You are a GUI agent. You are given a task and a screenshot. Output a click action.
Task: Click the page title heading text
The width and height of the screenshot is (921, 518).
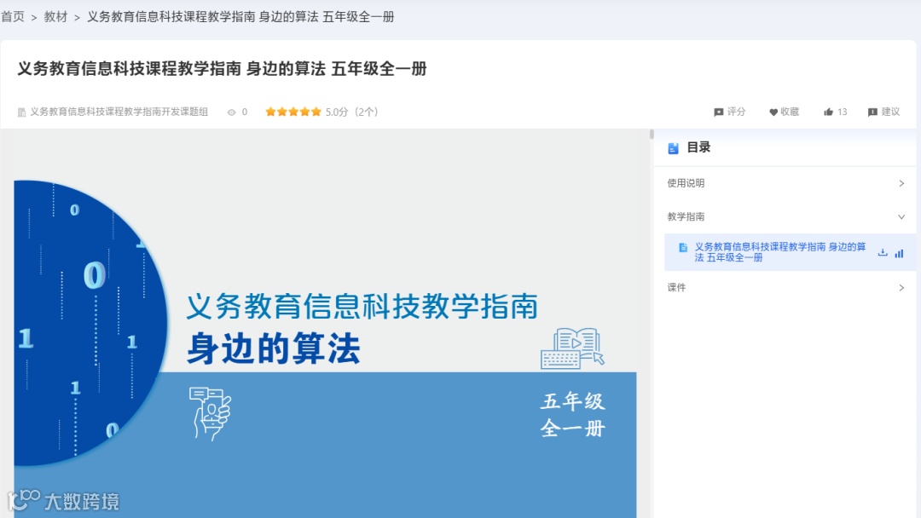tap(222, 69)
